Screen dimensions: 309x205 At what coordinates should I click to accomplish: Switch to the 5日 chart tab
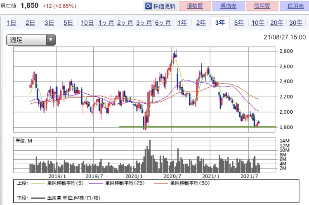tap(68, 23)
